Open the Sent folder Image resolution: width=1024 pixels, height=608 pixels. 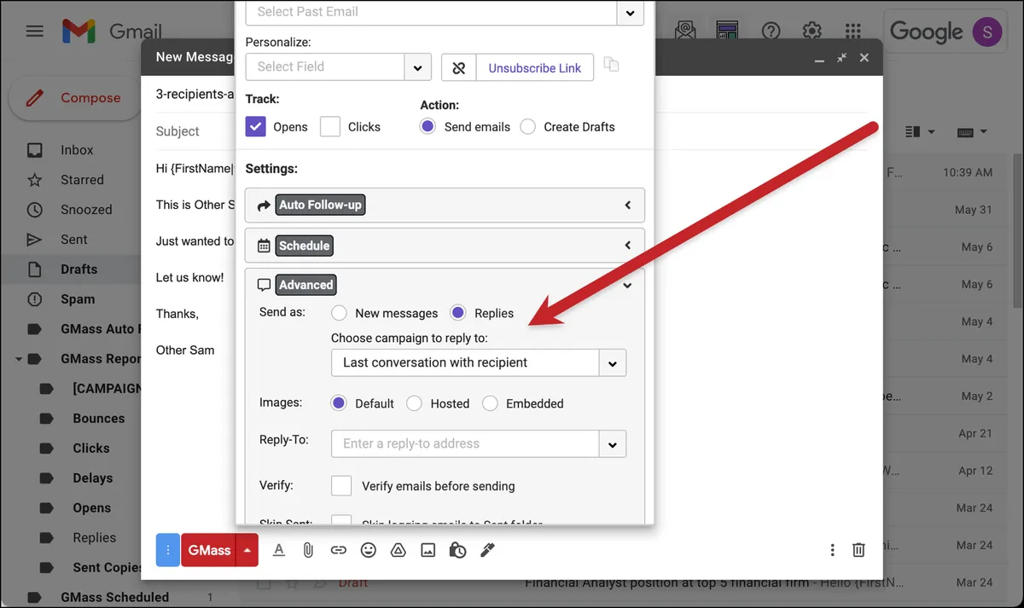click(x=74, y=240)
